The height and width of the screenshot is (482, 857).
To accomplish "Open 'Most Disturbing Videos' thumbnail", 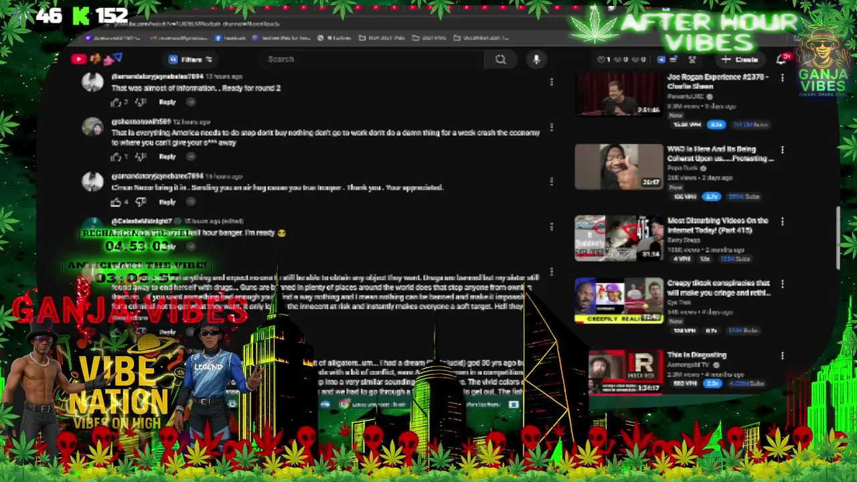I will click(x=619, y=238).
